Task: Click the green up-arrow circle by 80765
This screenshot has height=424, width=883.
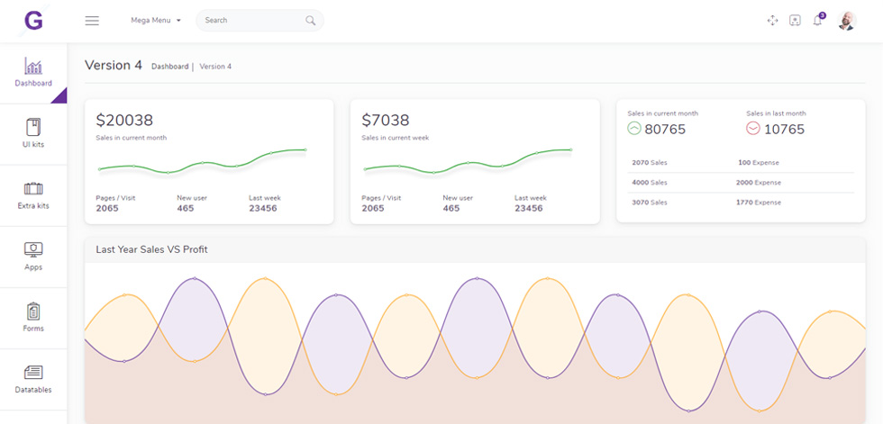Action: (x=634, y=129)
